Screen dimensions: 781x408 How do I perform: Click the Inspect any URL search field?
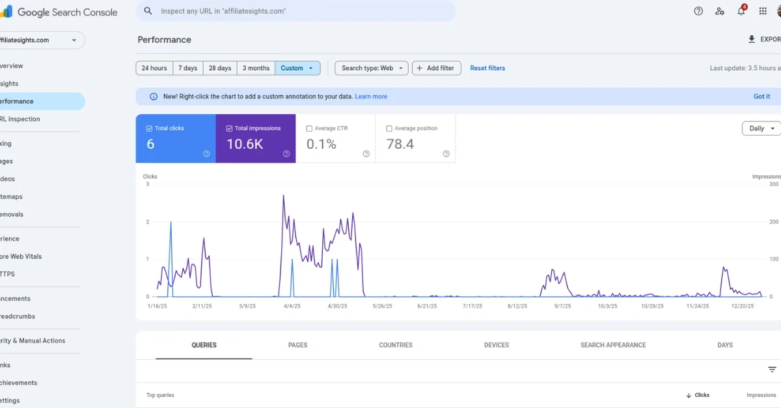(x=295, y=11)
